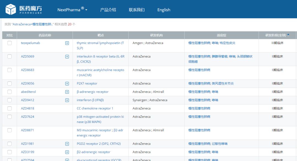Check the AZD1981 compare box
297x161 pixels.
click(x=9, y=144)
